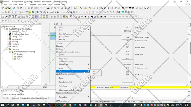Viewport: 191px width, 107px height.
Task: Click the New file icon
Action: (3, 8)
